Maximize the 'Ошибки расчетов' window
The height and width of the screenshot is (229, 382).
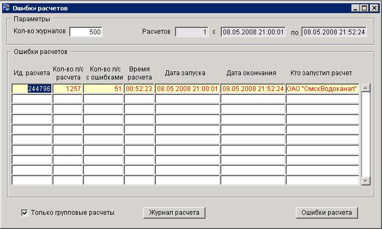pos(365,8)
